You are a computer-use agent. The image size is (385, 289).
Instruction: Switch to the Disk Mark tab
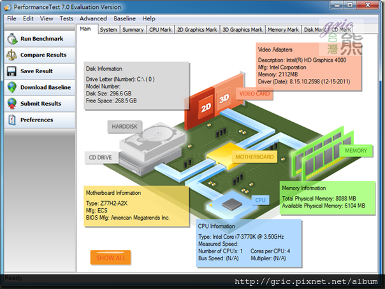(x=315, y=30)
